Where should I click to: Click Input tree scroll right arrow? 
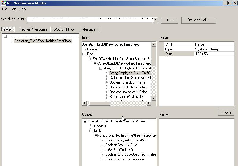coord(149,103)
